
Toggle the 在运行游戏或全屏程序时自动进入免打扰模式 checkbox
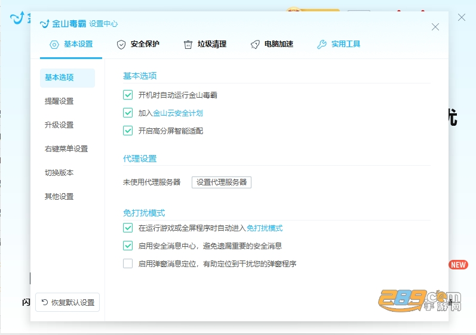tap(128, 228)
